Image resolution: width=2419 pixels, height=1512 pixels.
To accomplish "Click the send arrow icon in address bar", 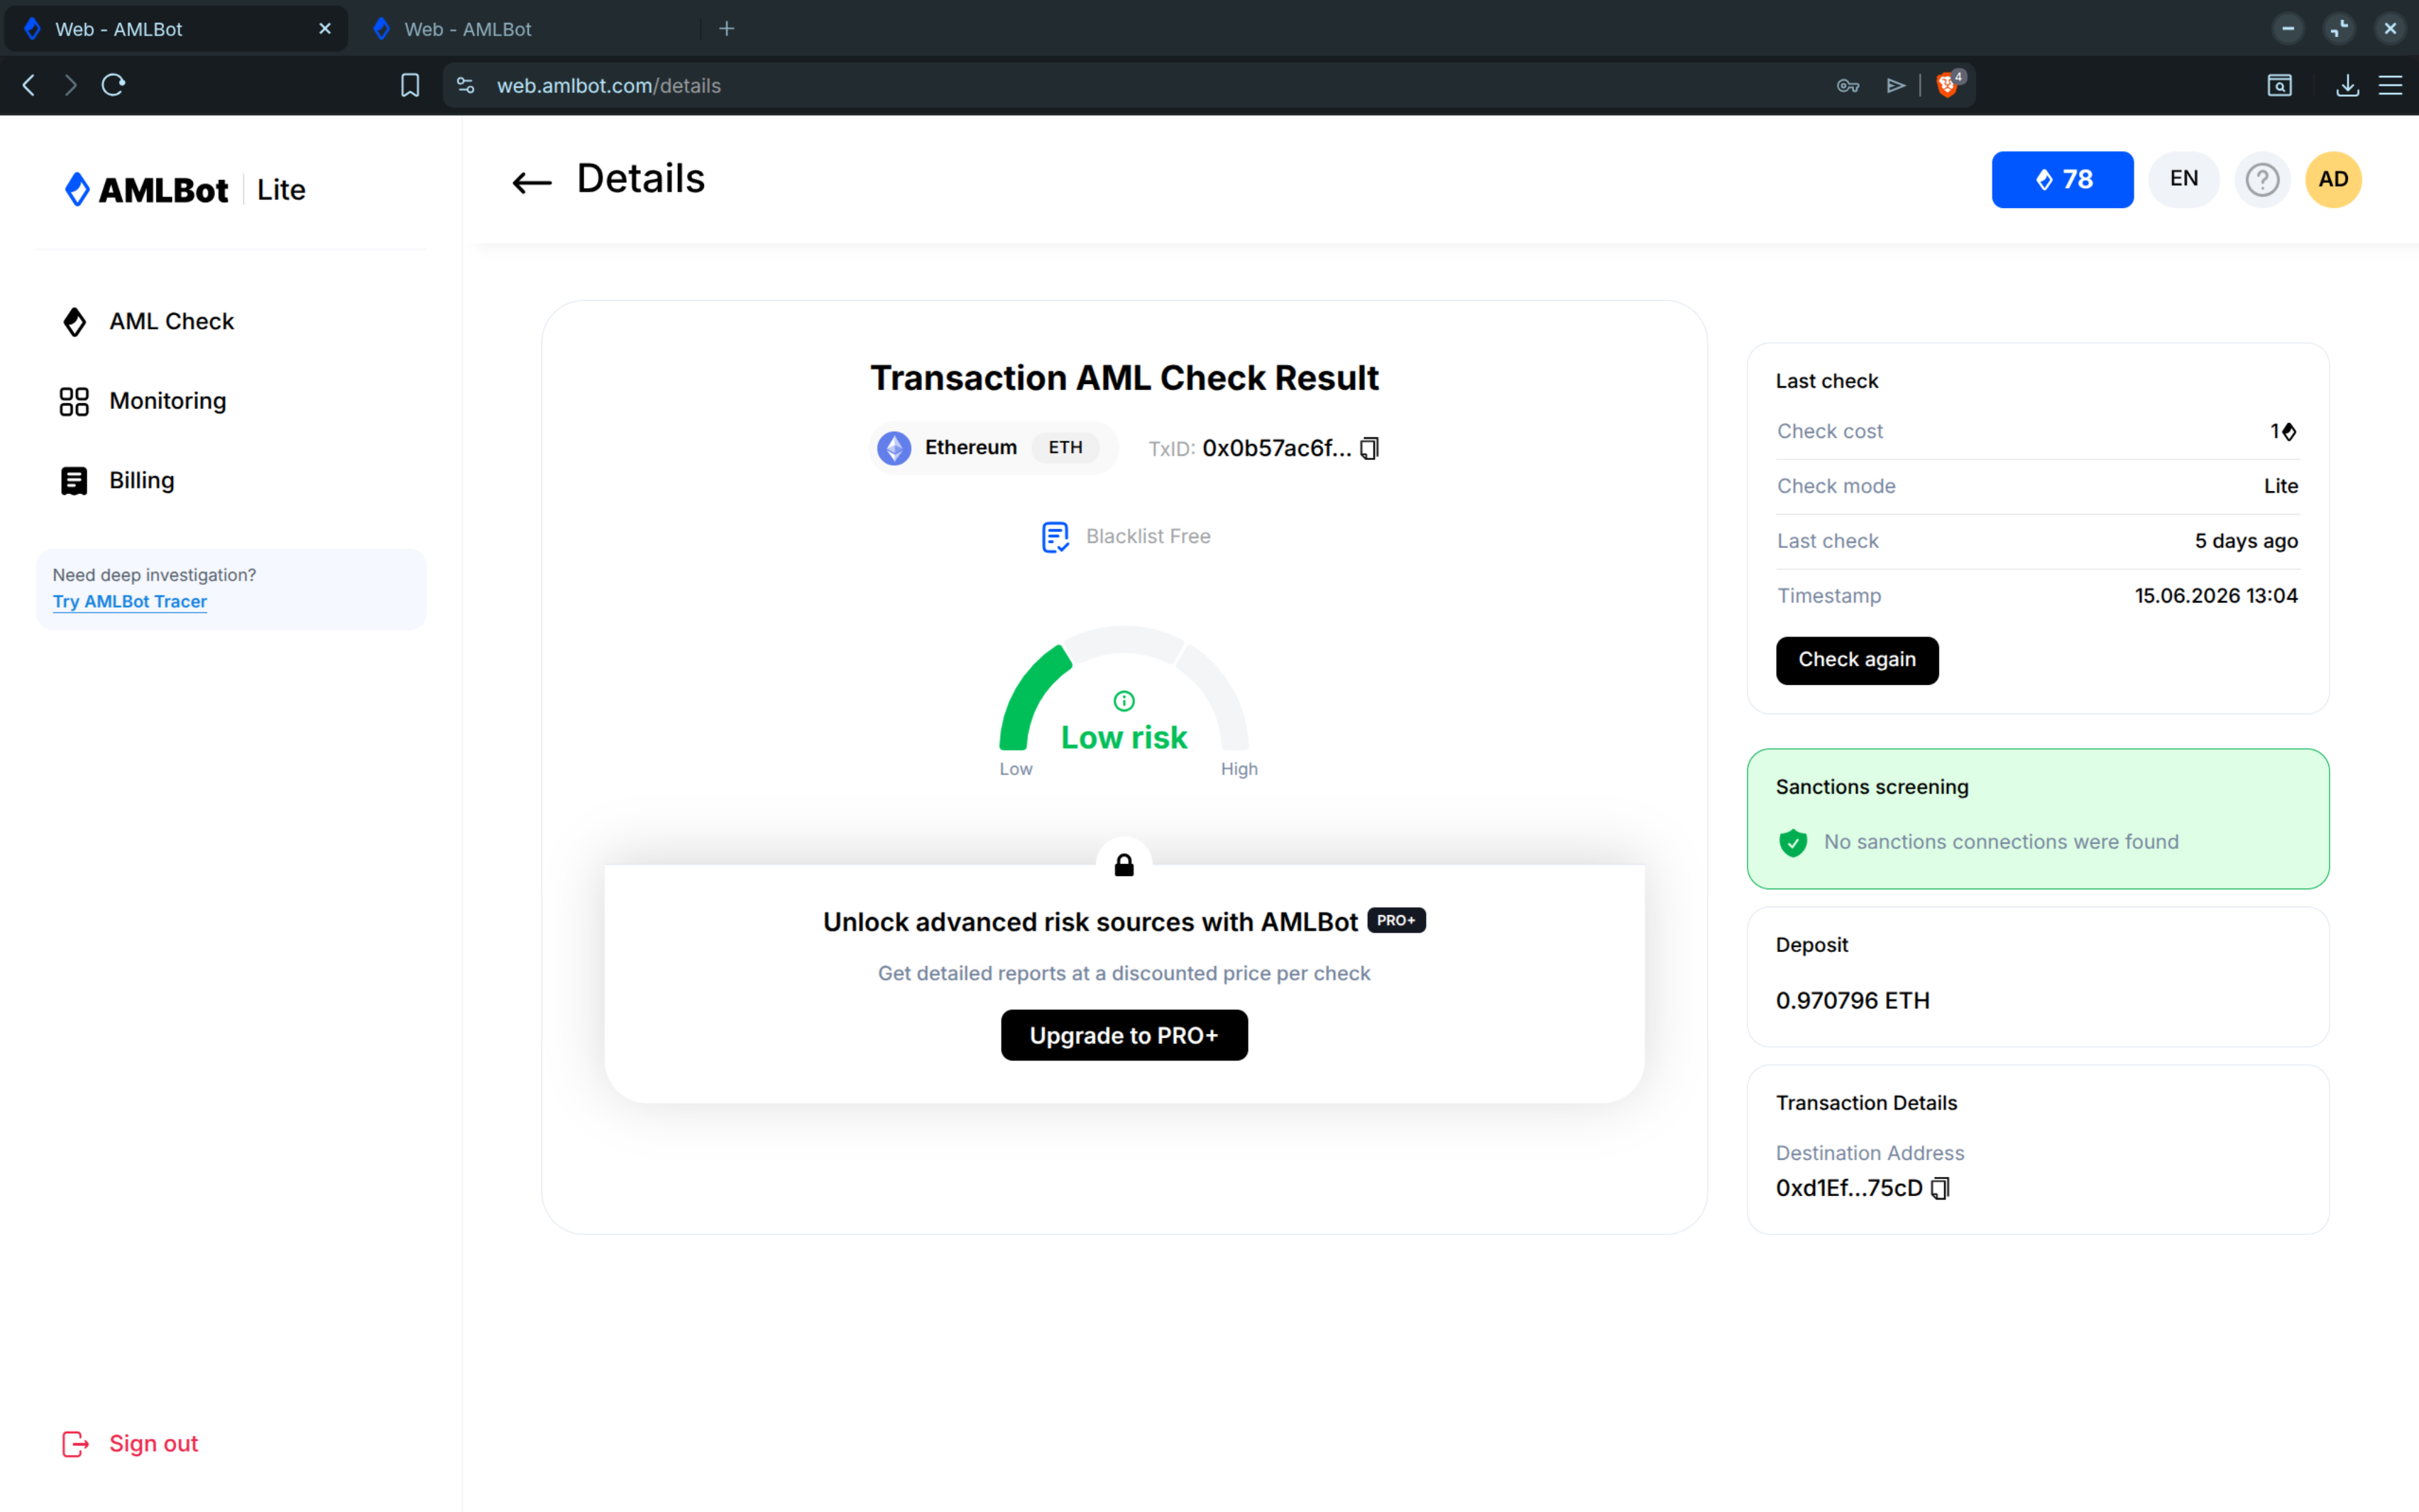I will click(1895, 86).
